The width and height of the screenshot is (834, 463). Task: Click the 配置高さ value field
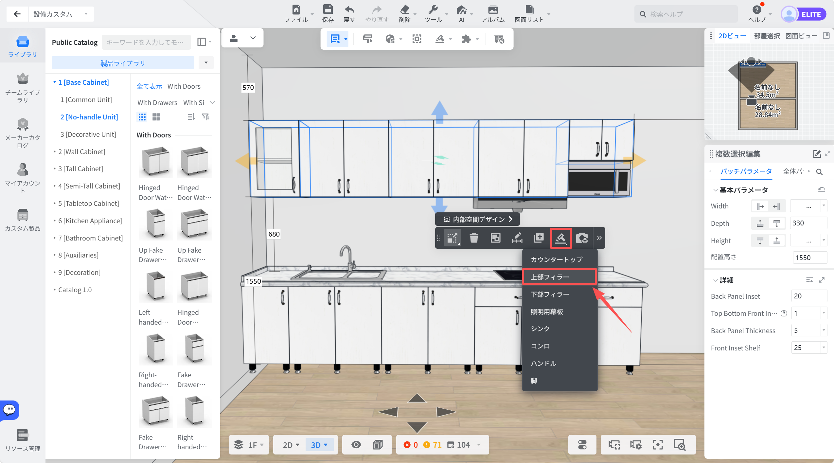tap(810, 258)
